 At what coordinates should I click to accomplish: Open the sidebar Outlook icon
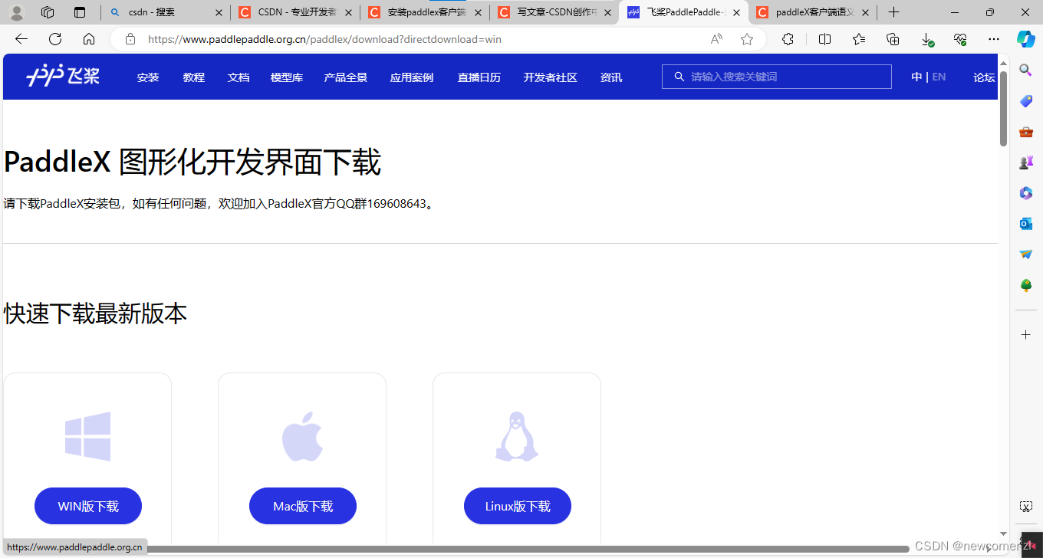1026,224
